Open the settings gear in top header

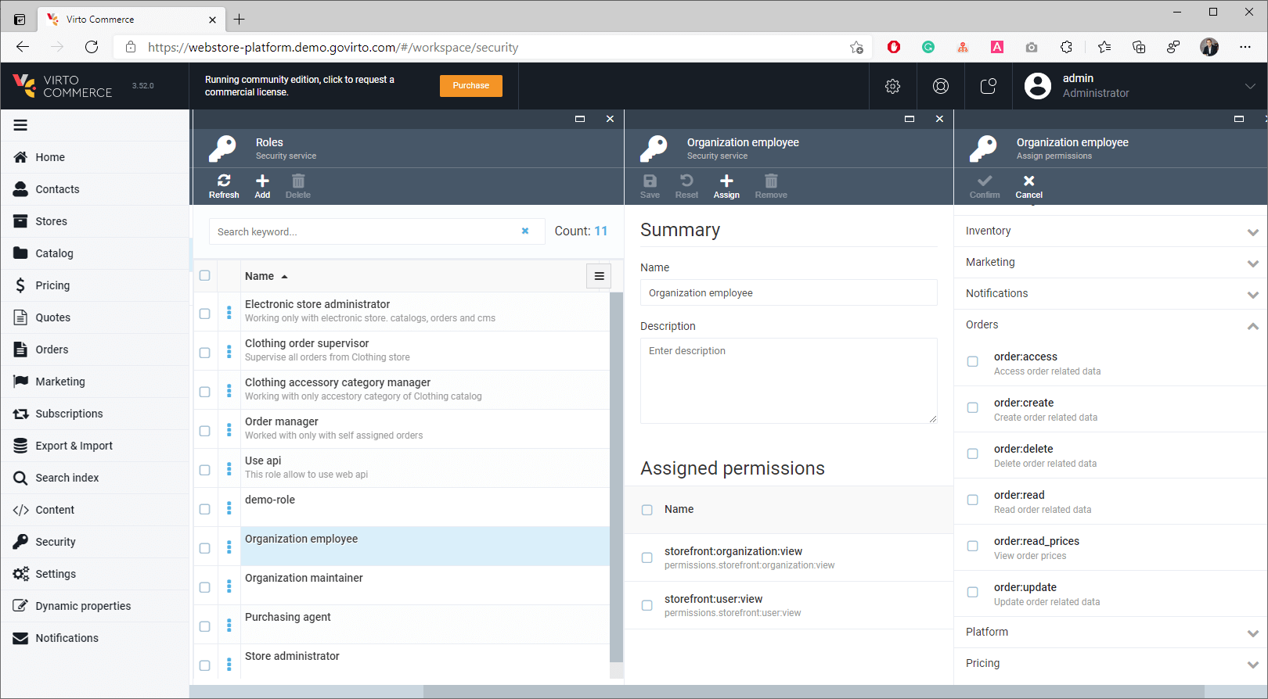coord(892,86)
